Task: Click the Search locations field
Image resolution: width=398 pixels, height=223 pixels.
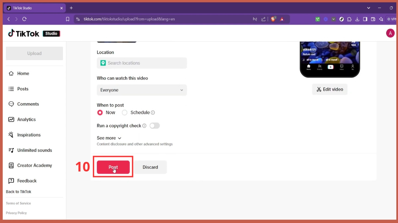Action: [x=142, y=63]
